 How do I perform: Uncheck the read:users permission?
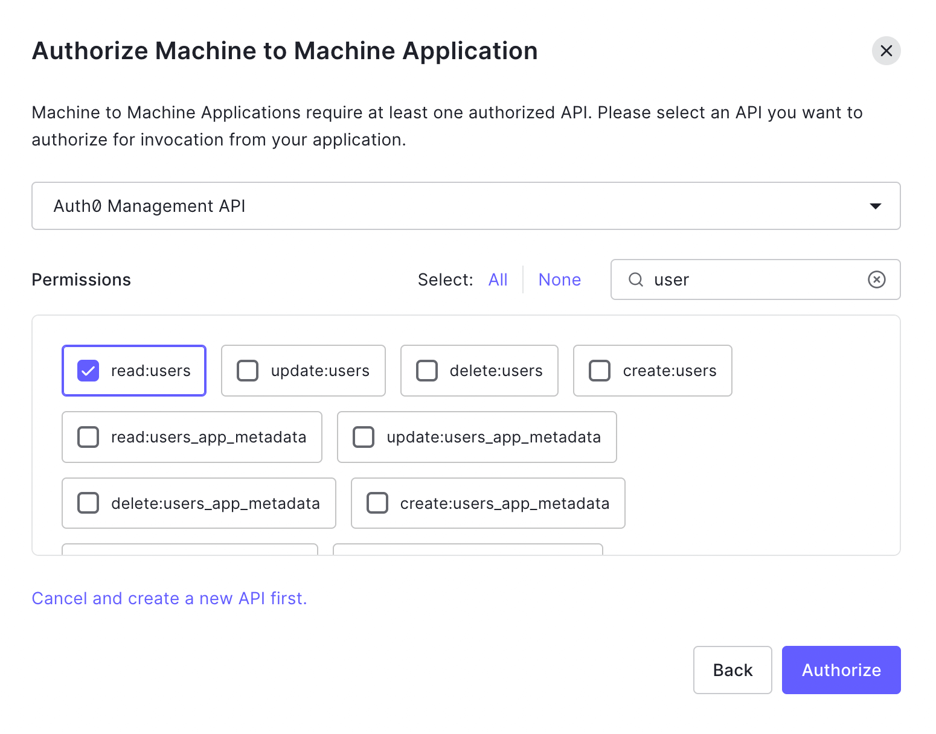coord(88,371)
